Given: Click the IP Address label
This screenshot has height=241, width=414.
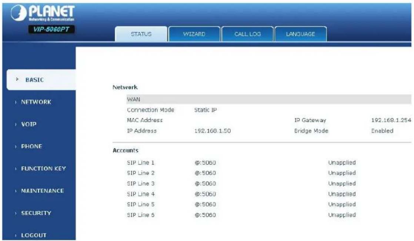Looking at the screenshot, I should (142, 131).
